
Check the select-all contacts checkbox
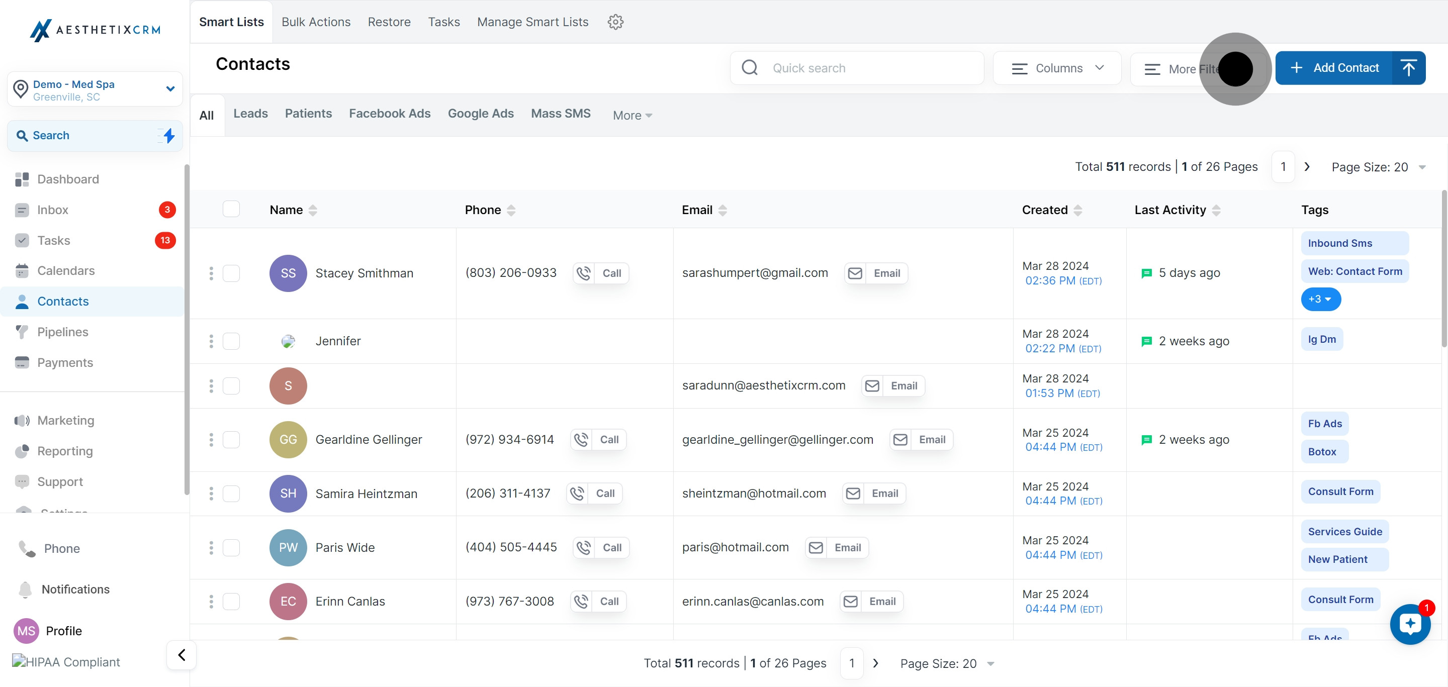click(231, 209)
